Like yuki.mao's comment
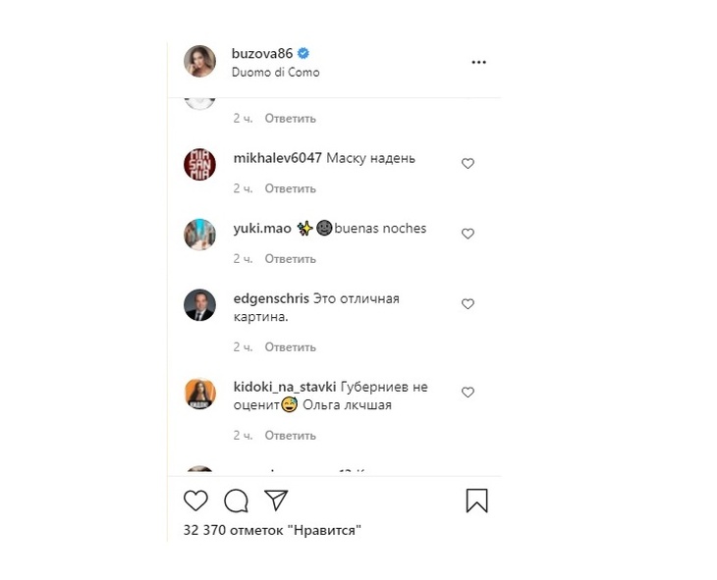 click(468, 235)
